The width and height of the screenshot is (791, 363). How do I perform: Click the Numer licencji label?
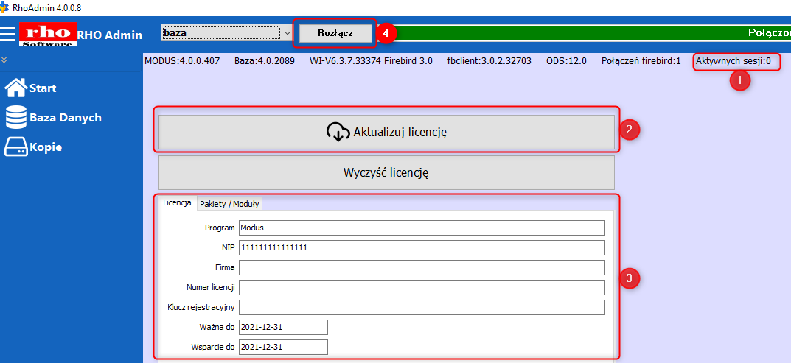[x=210, y=287]
